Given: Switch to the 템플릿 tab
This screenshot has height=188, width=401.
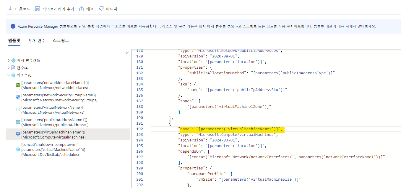Looking at the screenshot, I should [x=14, y=41].
